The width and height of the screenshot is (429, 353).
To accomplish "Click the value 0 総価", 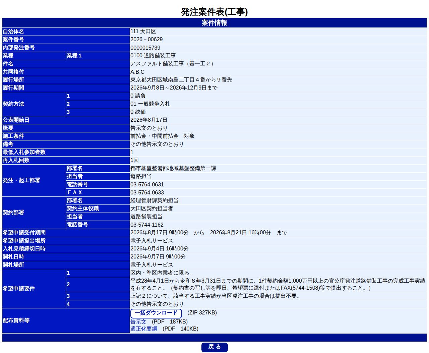I will (138, 112).
